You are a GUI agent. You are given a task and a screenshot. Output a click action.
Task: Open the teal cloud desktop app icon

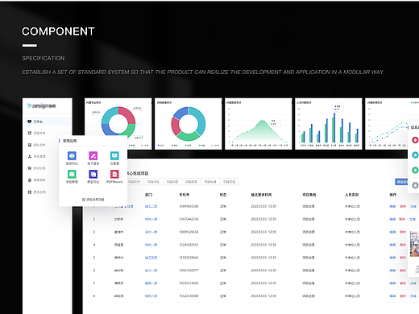114,155
